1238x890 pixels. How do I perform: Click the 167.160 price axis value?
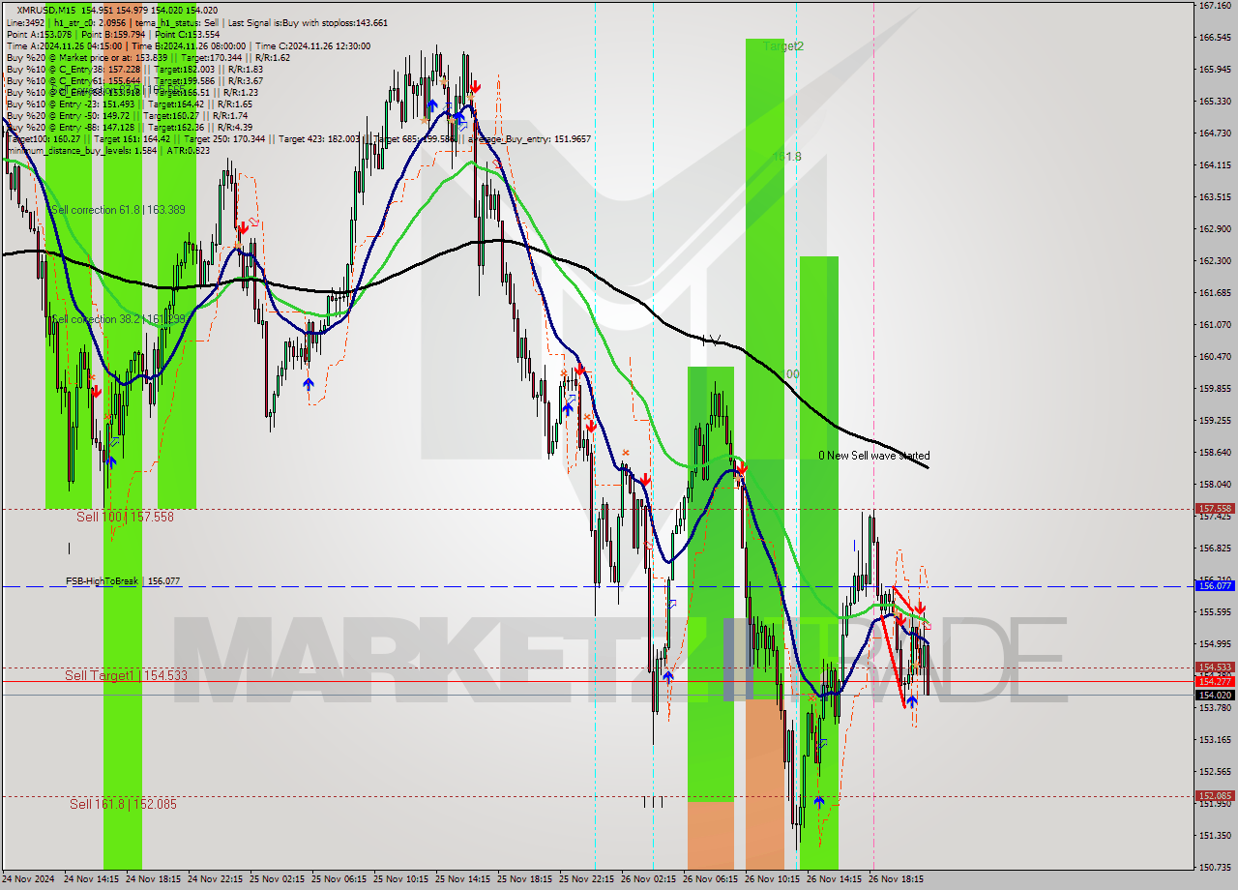(x=1215, y=6)
